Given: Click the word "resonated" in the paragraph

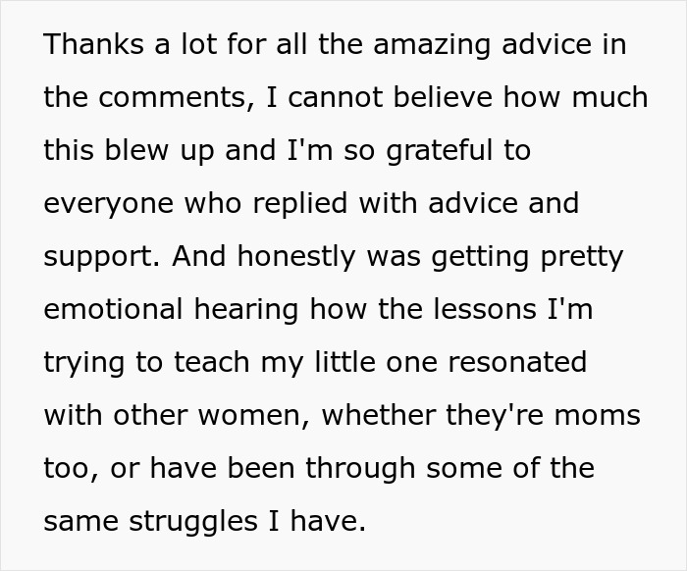Looking at the screenshot, I should point(517,363).
